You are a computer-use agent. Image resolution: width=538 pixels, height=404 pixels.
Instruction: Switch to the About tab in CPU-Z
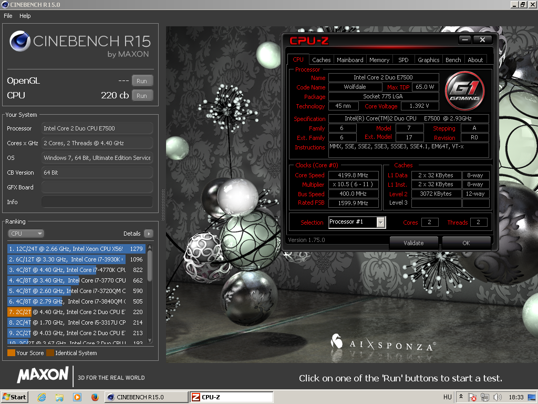click(475, 60)
